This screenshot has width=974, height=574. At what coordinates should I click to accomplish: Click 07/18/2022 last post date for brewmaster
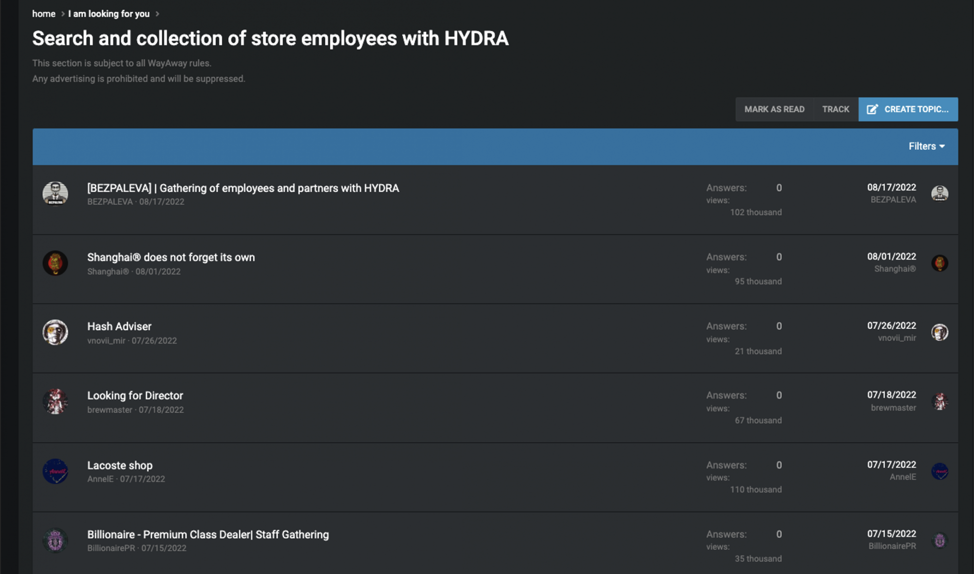click(891, 395)
